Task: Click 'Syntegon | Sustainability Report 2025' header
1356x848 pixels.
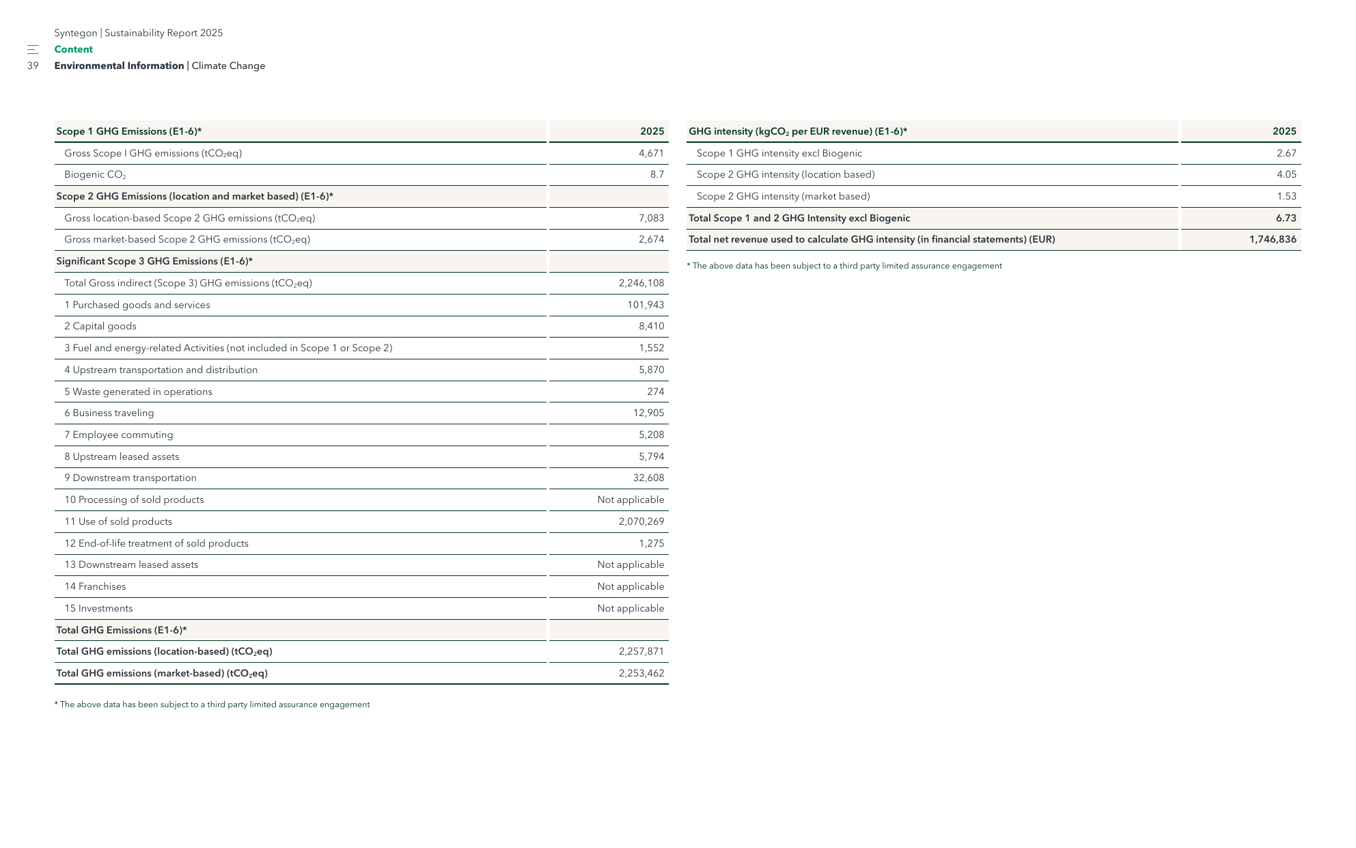Action: 139,33
